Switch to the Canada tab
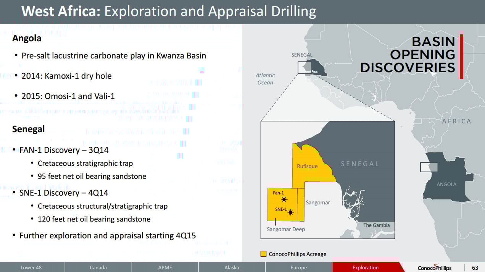This screenshot has width=485, height=272. 98,267
